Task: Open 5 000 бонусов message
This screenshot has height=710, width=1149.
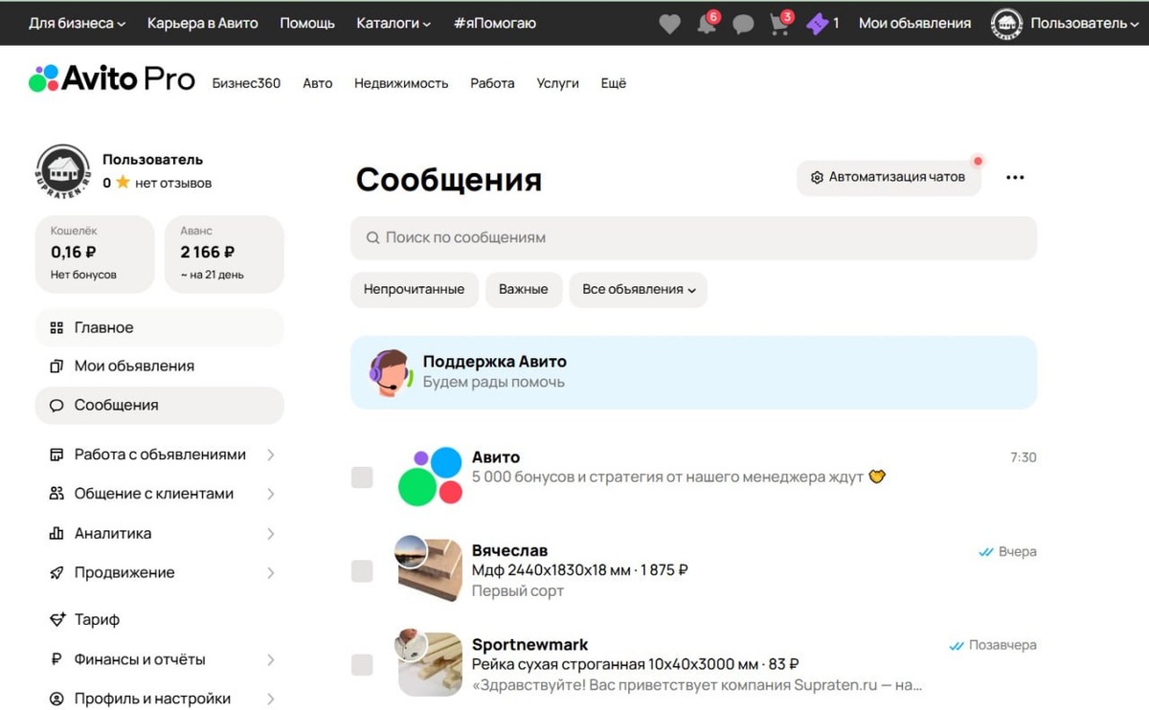Action: 679,477
